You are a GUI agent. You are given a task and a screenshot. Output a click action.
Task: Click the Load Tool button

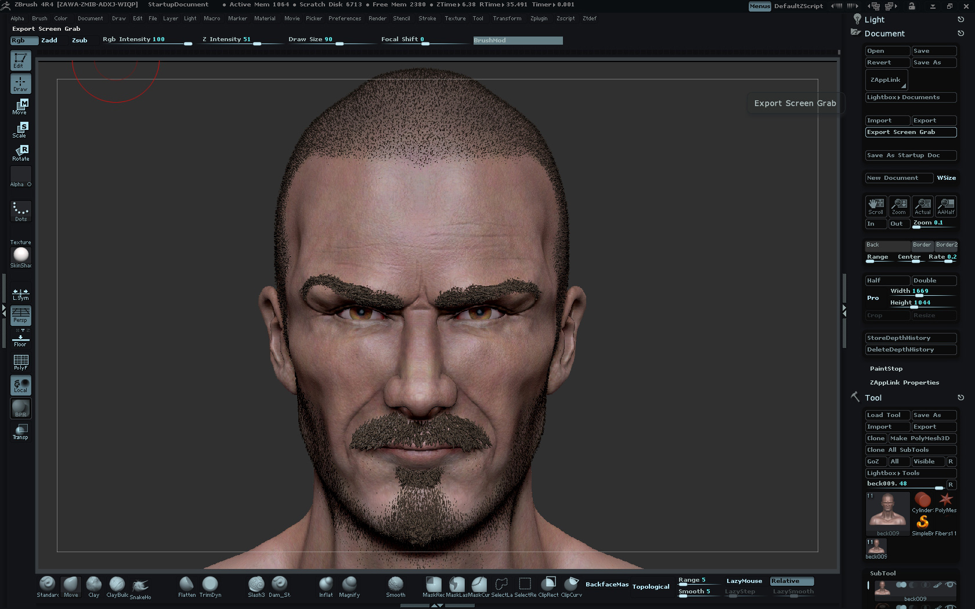click(x=887, y=415)
